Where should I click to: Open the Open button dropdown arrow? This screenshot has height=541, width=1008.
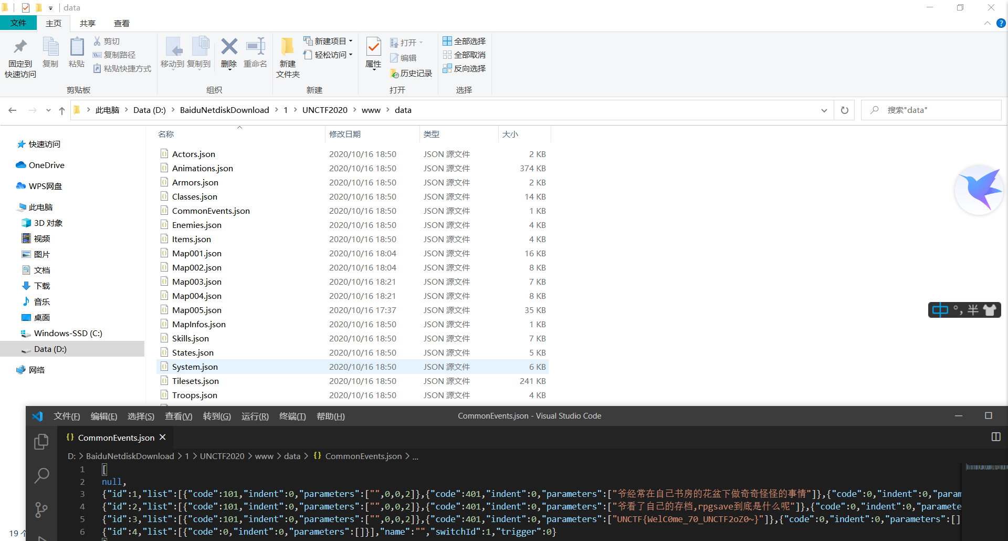coord(421,43)
